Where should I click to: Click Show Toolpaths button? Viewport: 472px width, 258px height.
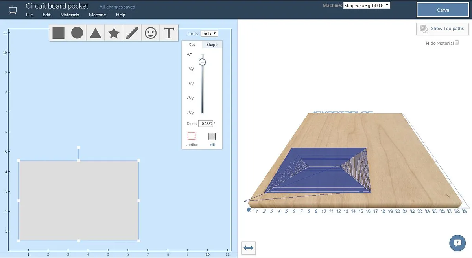[x=442, y=29]
